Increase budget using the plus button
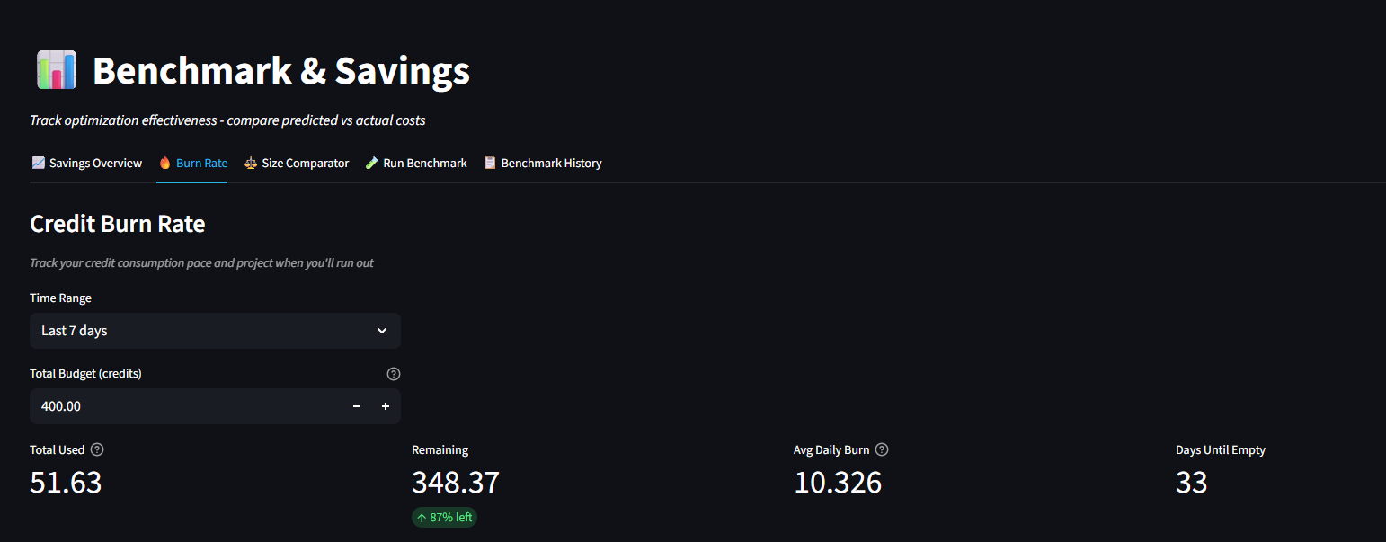1386x542 pixels. point(386,406)
